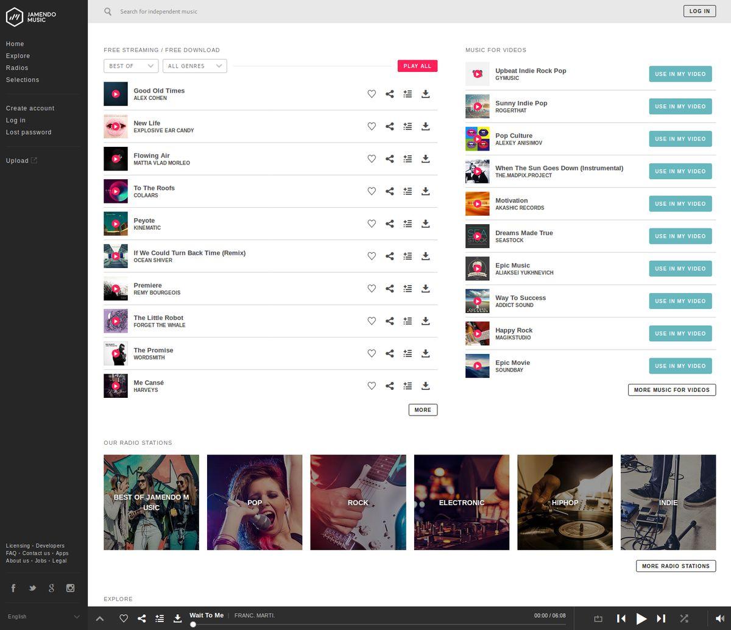Image resolution: width=731 pixels, height=630 pixels.
Task: Download the track New Life
Action: click(x=426, y=126)
